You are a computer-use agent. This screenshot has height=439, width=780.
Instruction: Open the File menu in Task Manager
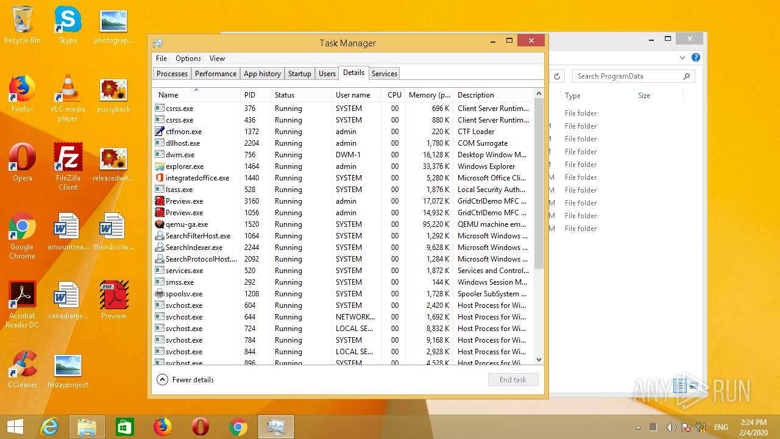tap(161, 59)
